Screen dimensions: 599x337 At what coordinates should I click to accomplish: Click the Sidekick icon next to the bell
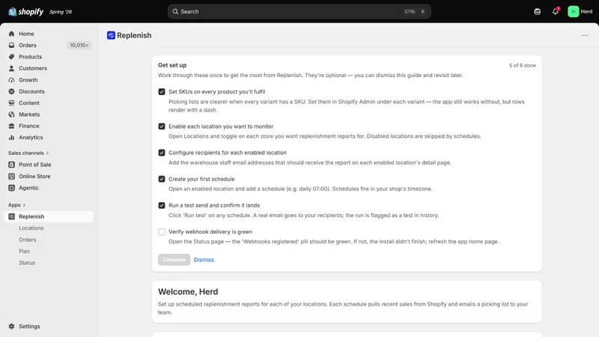(537, 11)
